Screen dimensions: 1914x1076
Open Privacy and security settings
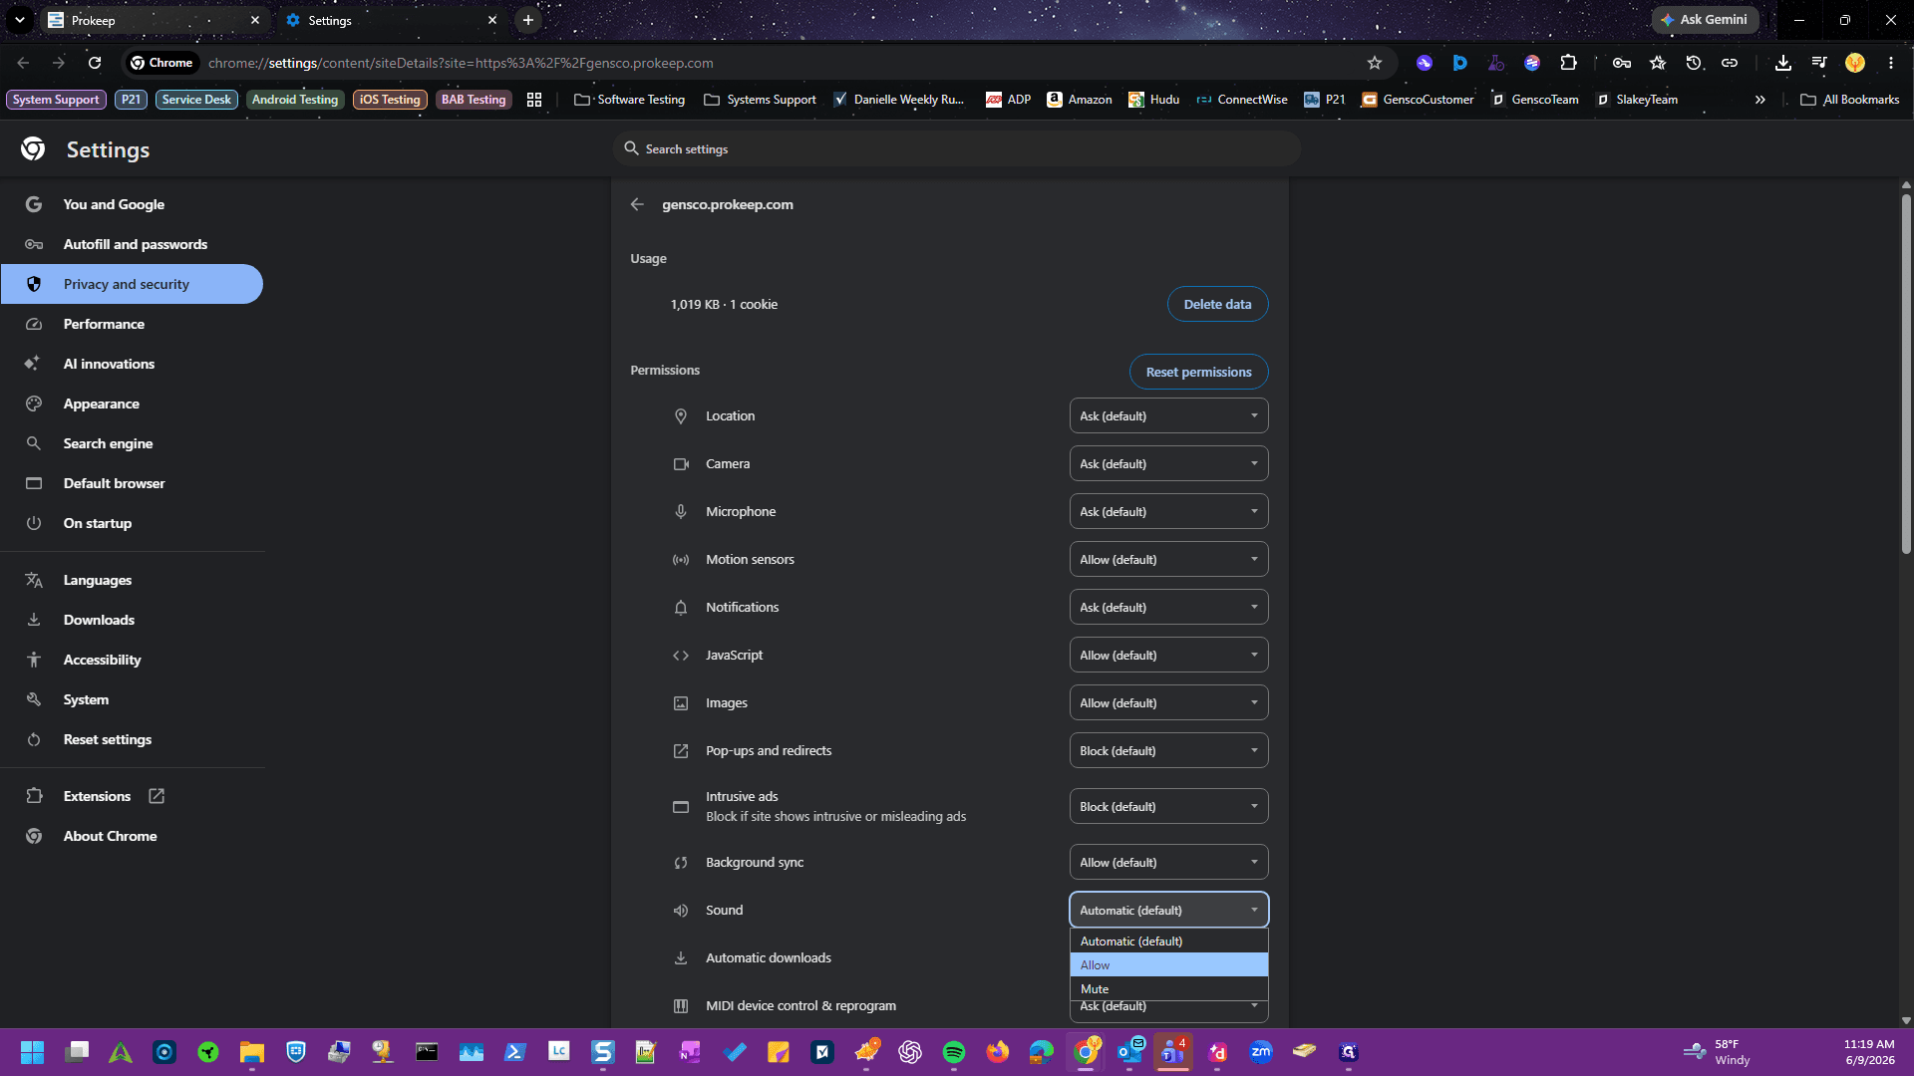coord(132,284)
